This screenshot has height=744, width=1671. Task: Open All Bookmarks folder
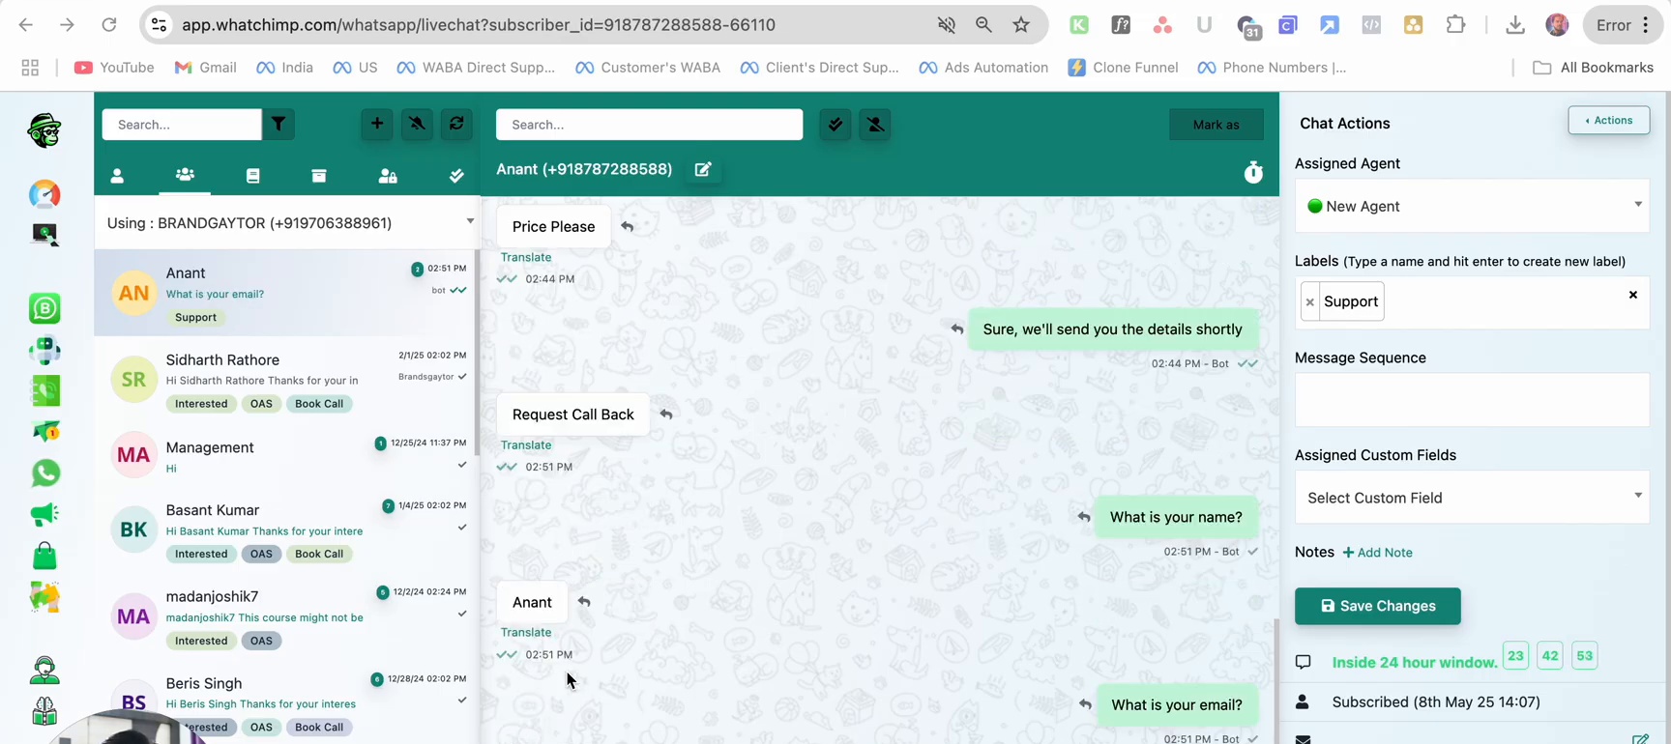(1593, 68)
